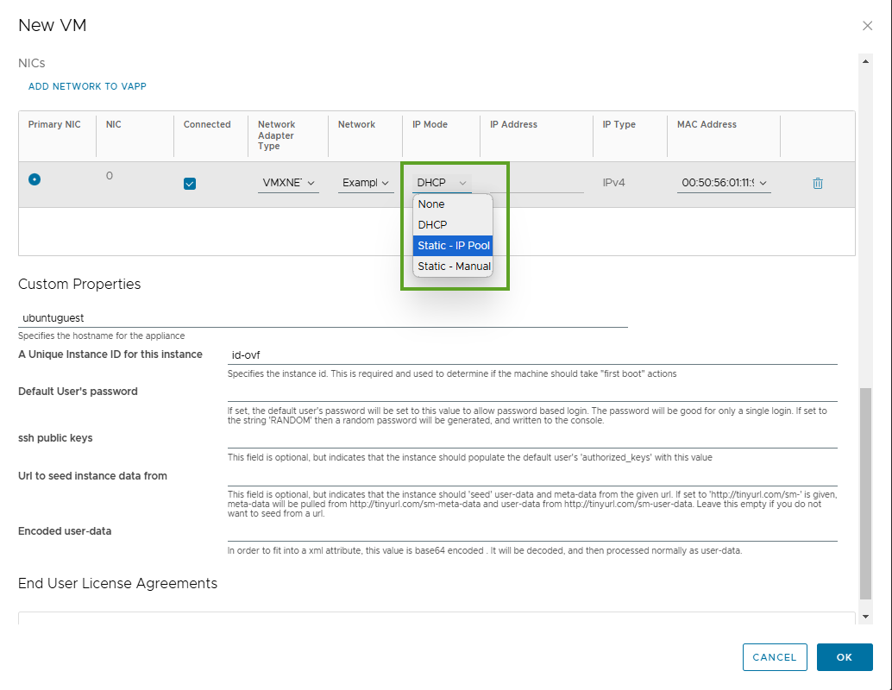Uncheck the Connected checkbox for NIC 0

(190, 183)
